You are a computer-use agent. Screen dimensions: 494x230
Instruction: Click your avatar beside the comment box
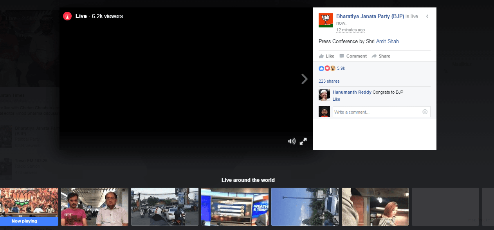pos(324,112)
